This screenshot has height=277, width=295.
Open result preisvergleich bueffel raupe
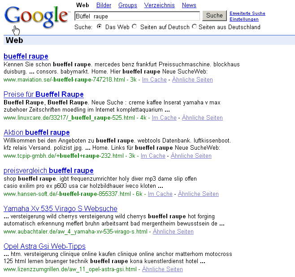[48, 171]
